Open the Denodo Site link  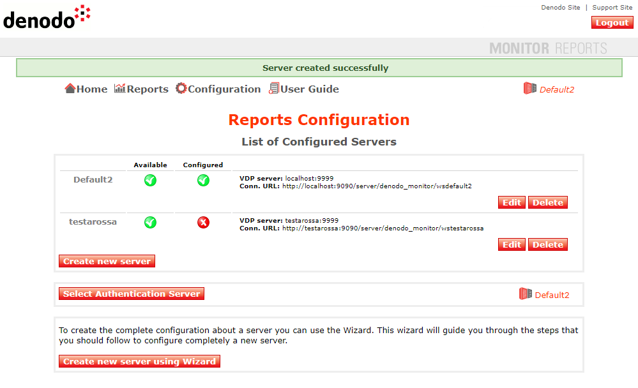pos(560,7)
